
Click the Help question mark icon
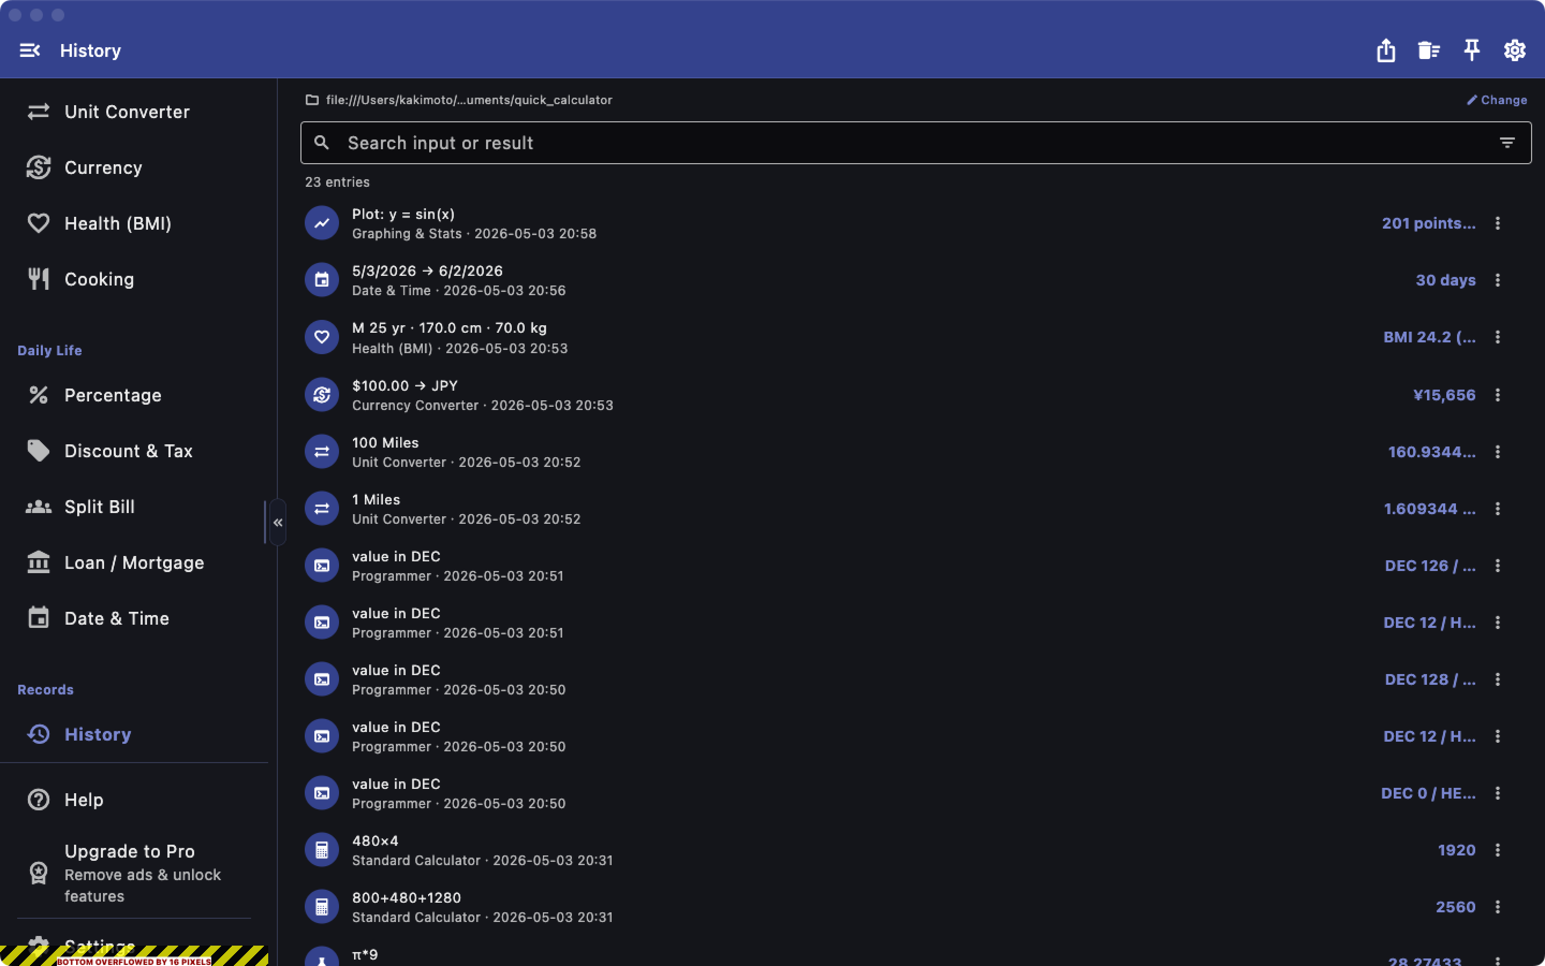[x=38, y=799]
